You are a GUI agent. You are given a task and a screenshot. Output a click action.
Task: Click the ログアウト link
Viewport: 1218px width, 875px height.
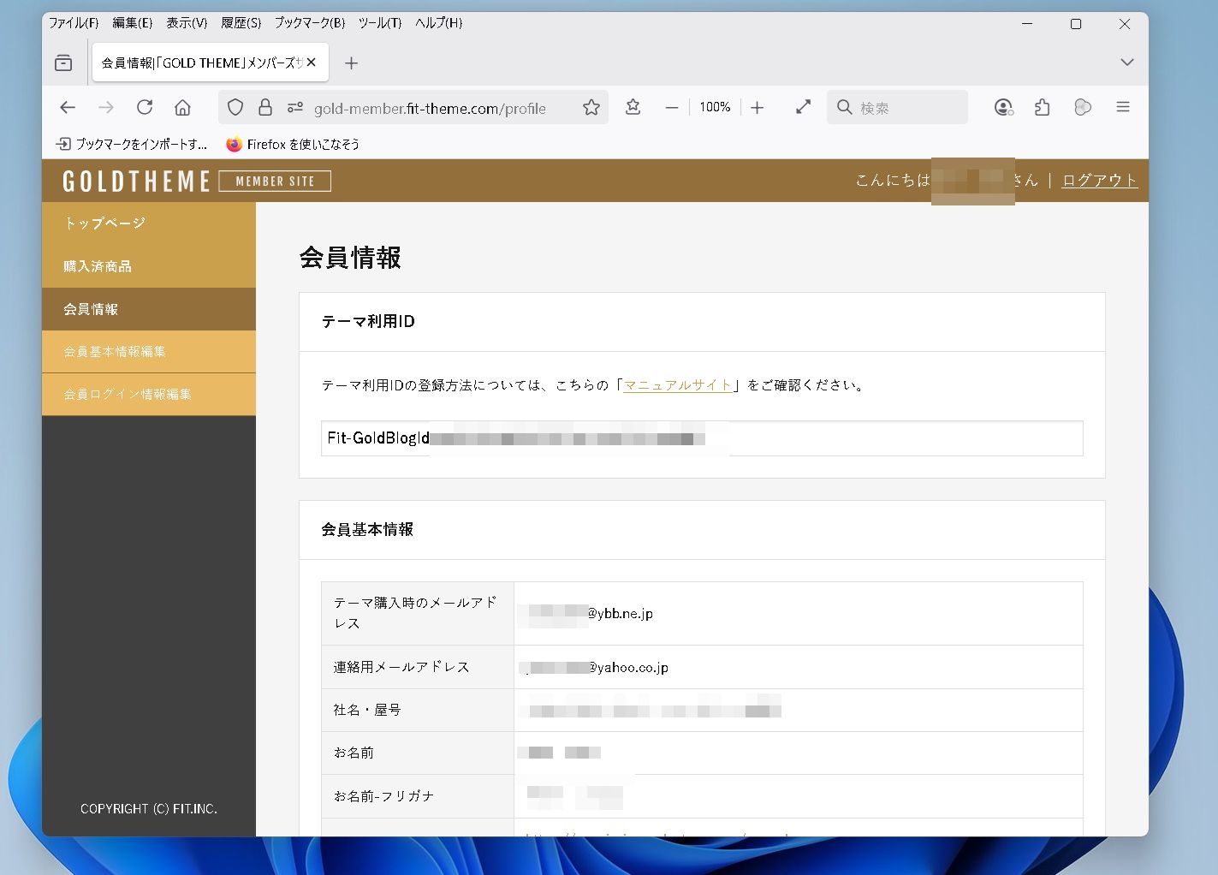(1100, 180)
